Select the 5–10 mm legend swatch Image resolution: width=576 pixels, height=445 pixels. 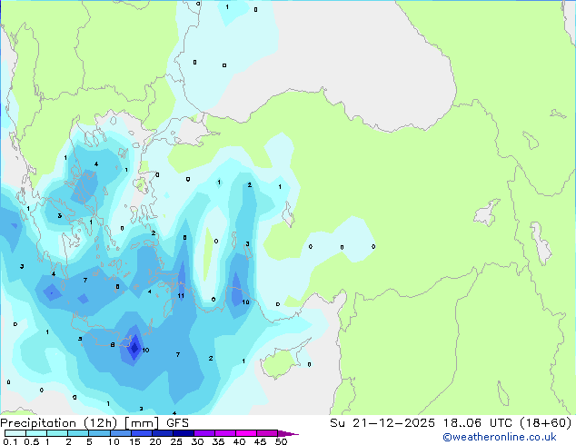click(99, 433)
